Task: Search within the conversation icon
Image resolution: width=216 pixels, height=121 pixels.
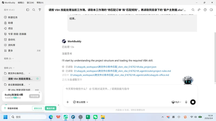Action: [193, 10]
